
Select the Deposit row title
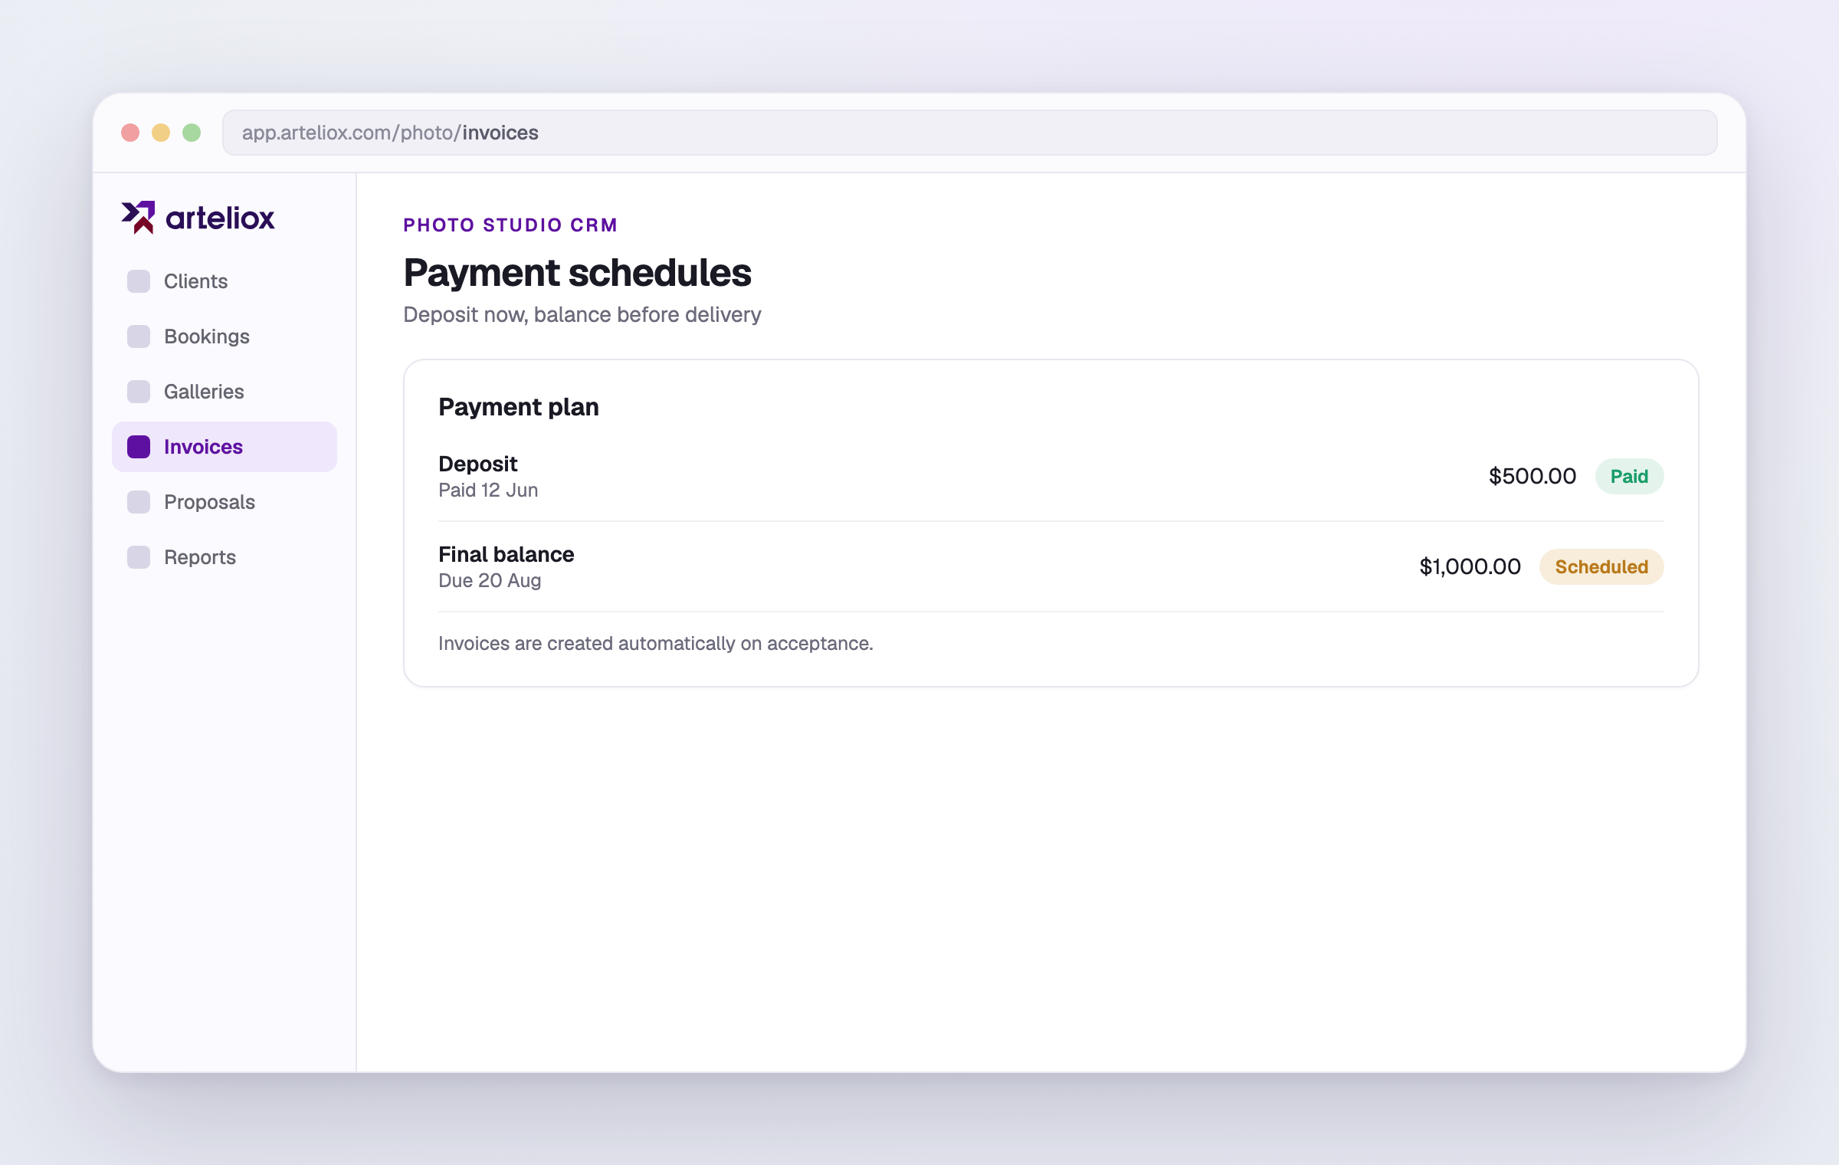click(x=478, y=464)
